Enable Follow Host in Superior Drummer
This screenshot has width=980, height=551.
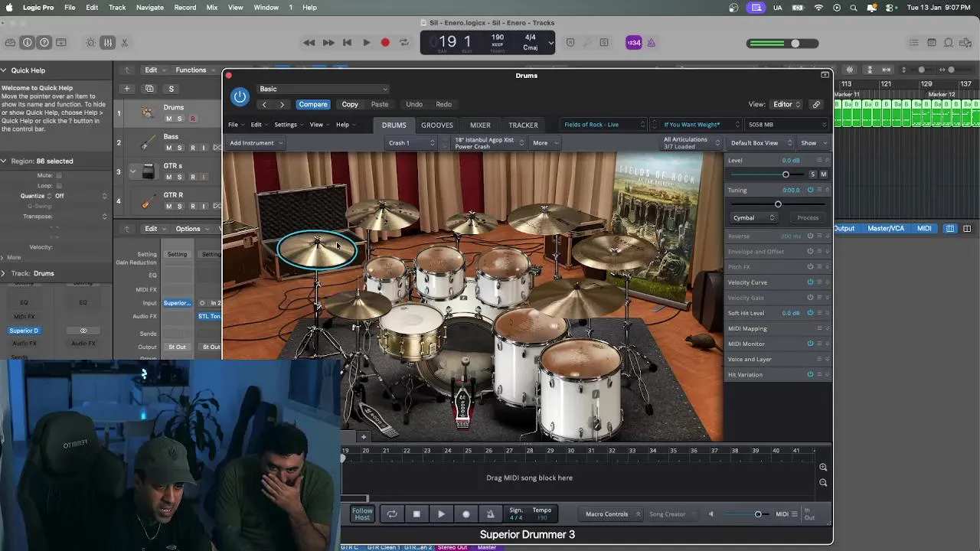362,514
